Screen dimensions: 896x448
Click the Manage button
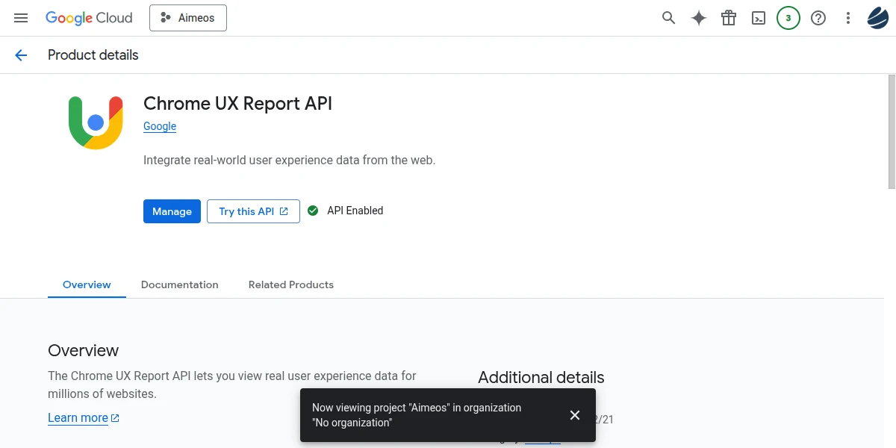point(172,211)
